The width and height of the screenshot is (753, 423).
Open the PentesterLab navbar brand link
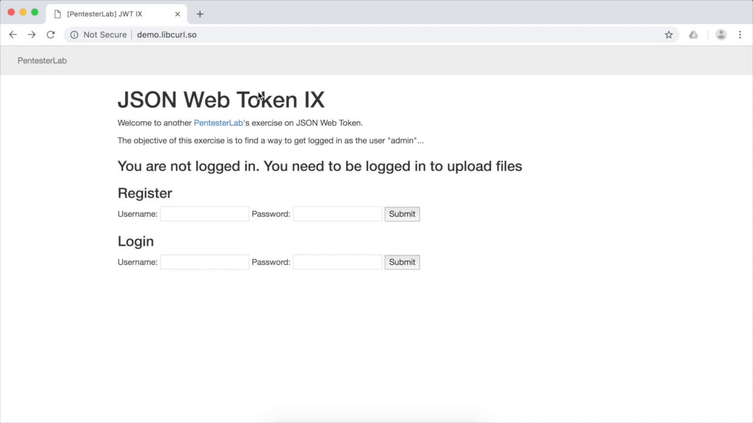(x=42, y=61)
